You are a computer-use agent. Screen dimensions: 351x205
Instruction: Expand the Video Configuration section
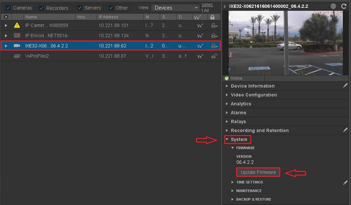[x=253, y=95]
